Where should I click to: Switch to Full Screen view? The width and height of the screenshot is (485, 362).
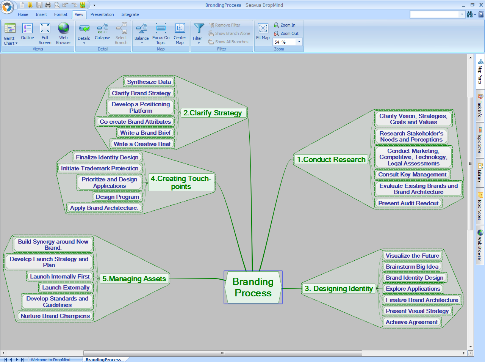coord(45,34)
